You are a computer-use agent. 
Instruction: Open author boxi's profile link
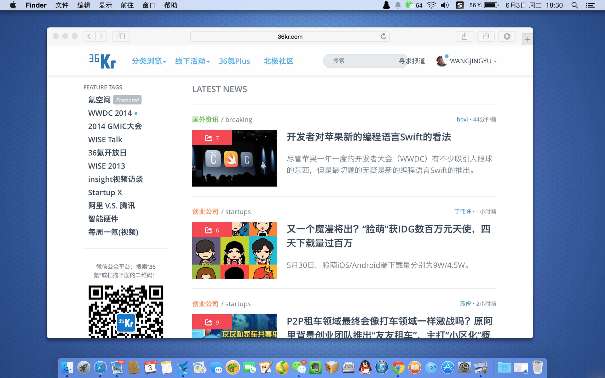pyautogui.click(x=462, y=119)
